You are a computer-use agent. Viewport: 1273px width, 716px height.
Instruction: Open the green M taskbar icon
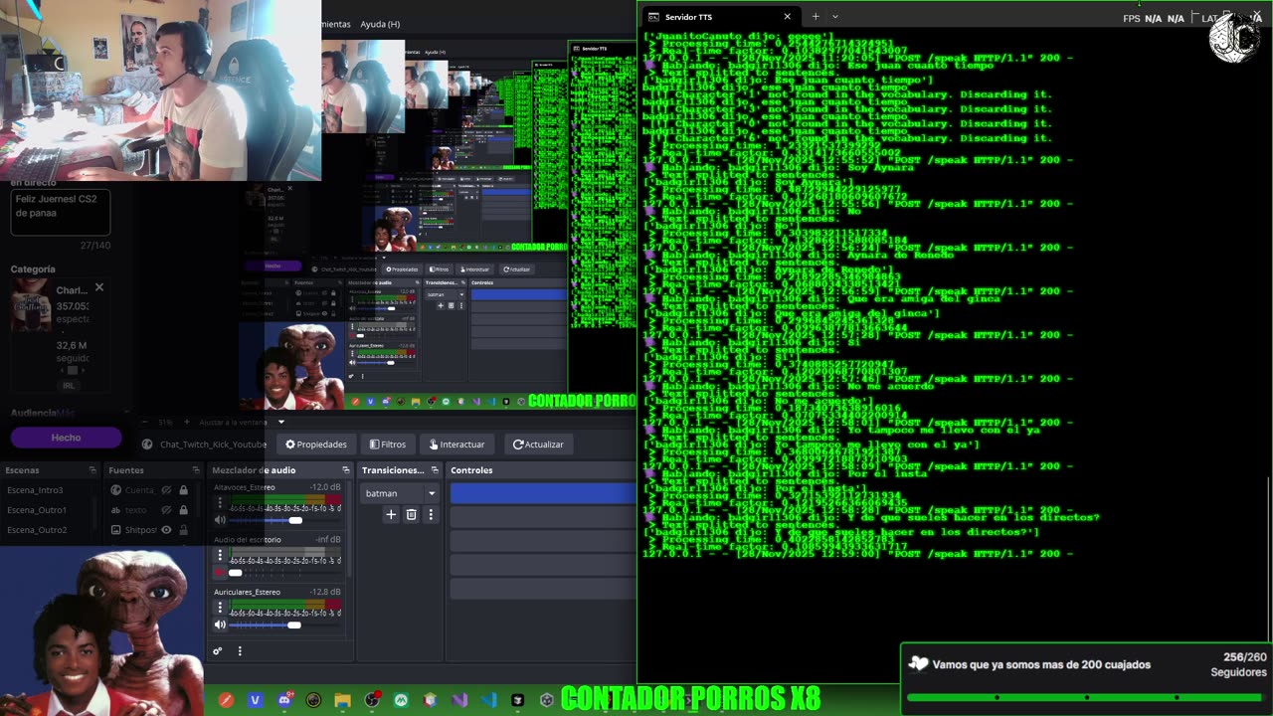[x=401, y=700]
